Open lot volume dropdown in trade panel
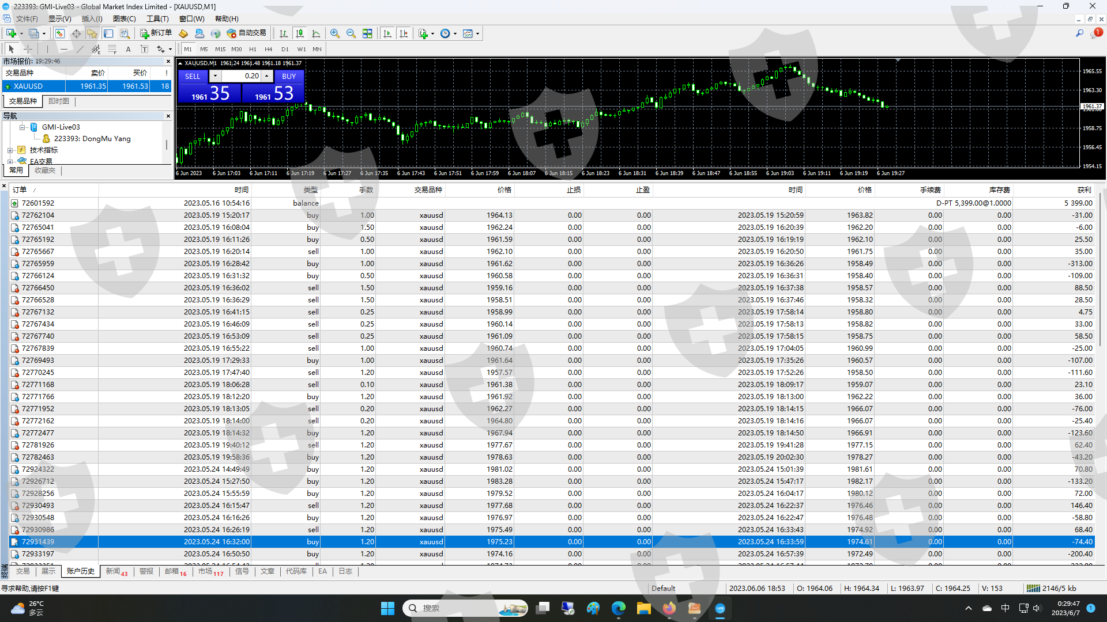 click(215, 76)
